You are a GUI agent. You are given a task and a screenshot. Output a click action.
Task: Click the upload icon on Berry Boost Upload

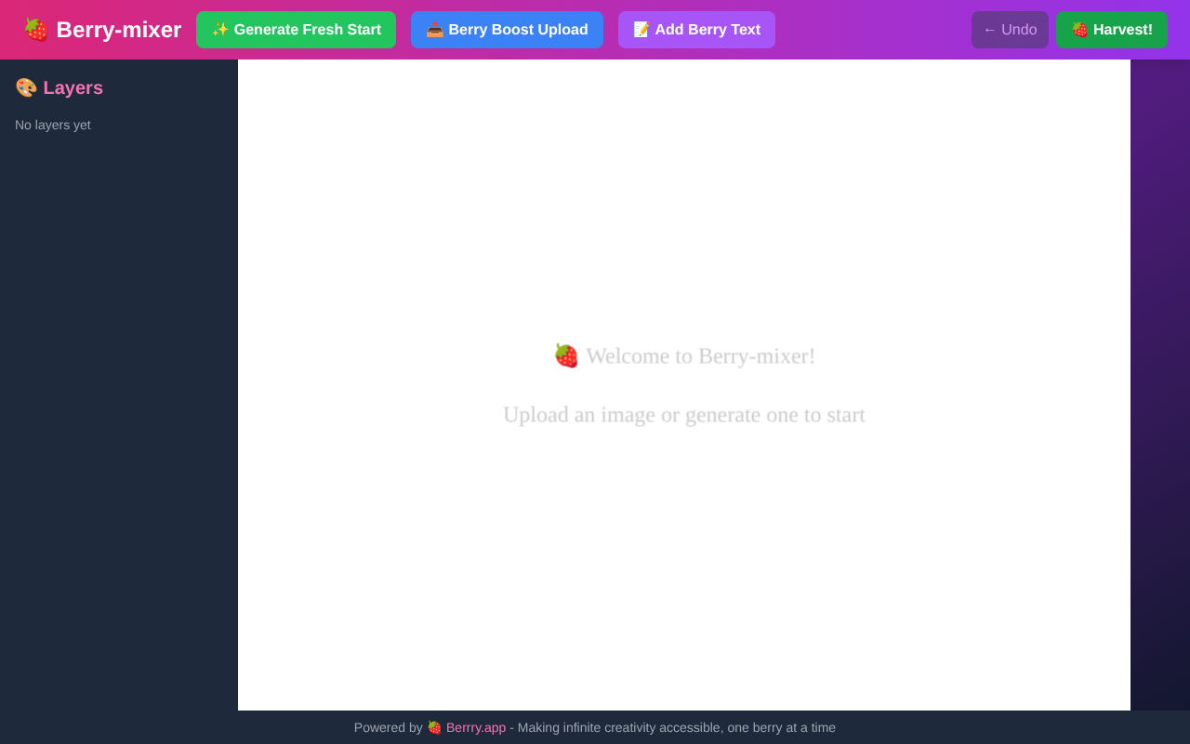(x=434, y=29)
